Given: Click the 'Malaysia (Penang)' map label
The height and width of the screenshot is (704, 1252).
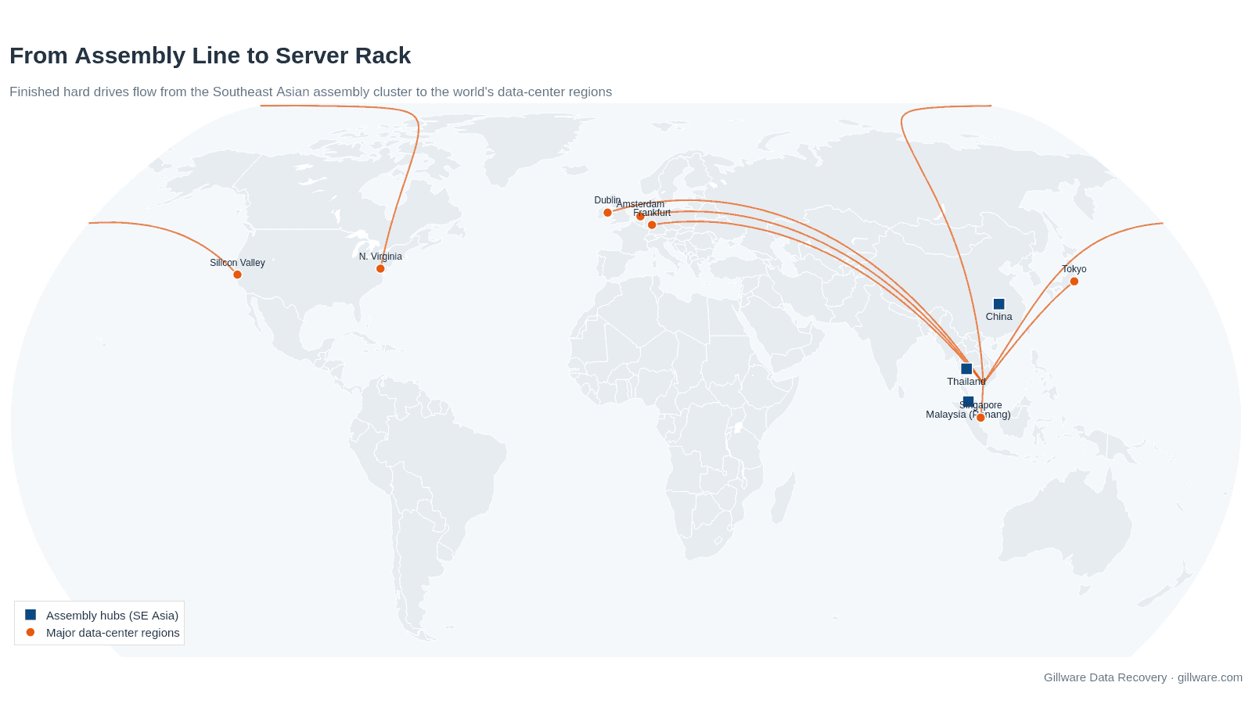Looking at the screenshot, I should (x=968, y=415).
